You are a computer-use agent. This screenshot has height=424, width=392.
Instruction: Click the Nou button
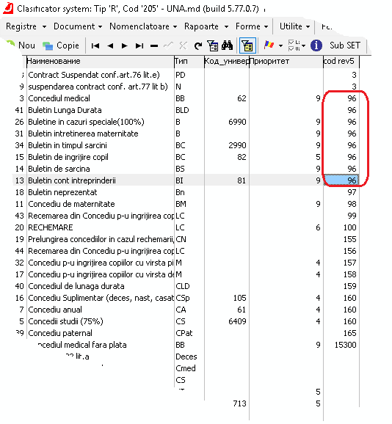pyautogui.click(x=21, y=45)
